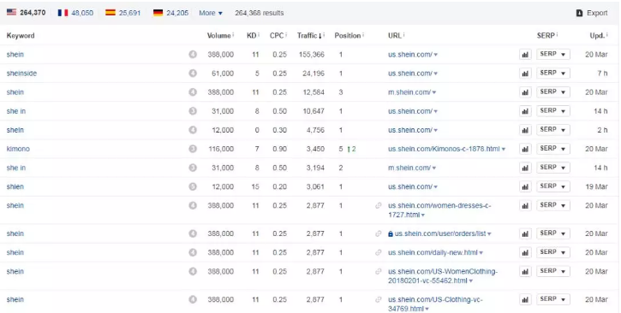Image resolution: width=621 pixels, height=313 pixels.
Task: Click the Keyword column header
Action: 21,36
